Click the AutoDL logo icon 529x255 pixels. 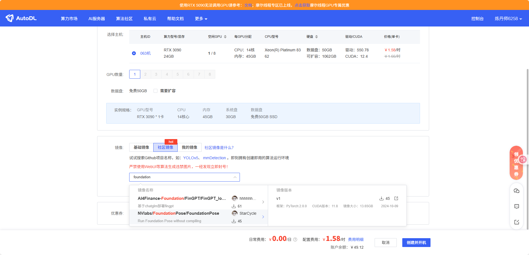10,18
